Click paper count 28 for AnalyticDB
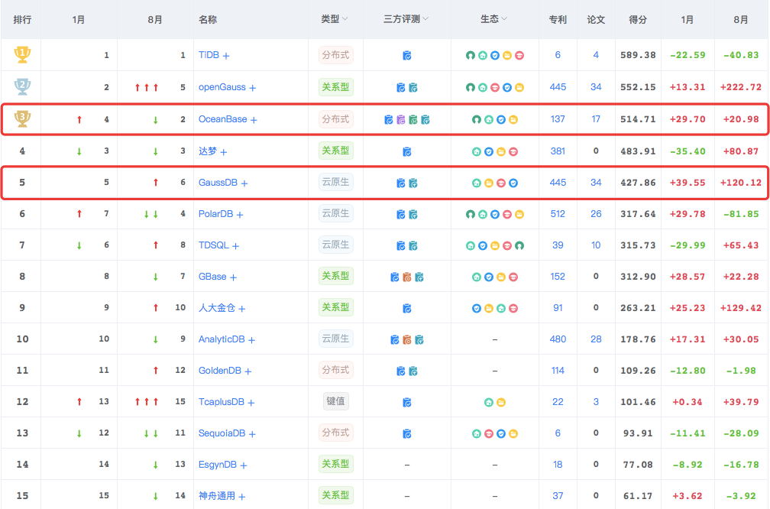This screenshot has height=509, width=770. tap(596, 339)
